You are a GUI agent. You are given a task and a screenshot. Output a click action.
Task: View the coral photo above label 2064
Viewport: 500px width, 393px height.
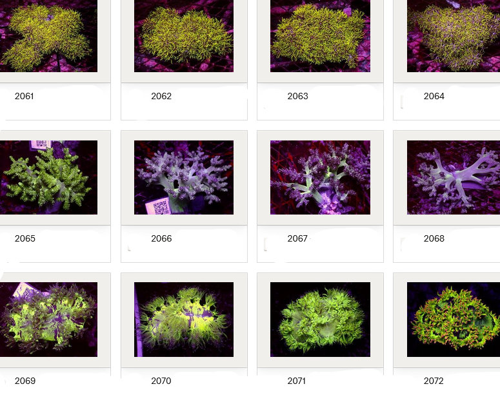[454, 35]
